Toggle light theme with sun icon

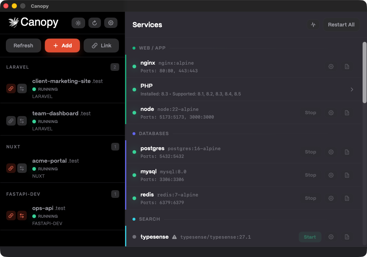[x=78, y=23]
